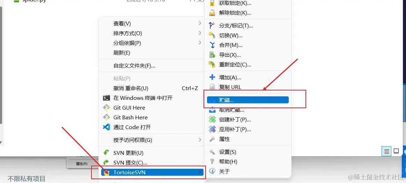The height and width of the screenshot is (183, 406).
Task: Expand the 查看(V) submenu arrow
Action: pyautogui.click(x=200, y=23)
